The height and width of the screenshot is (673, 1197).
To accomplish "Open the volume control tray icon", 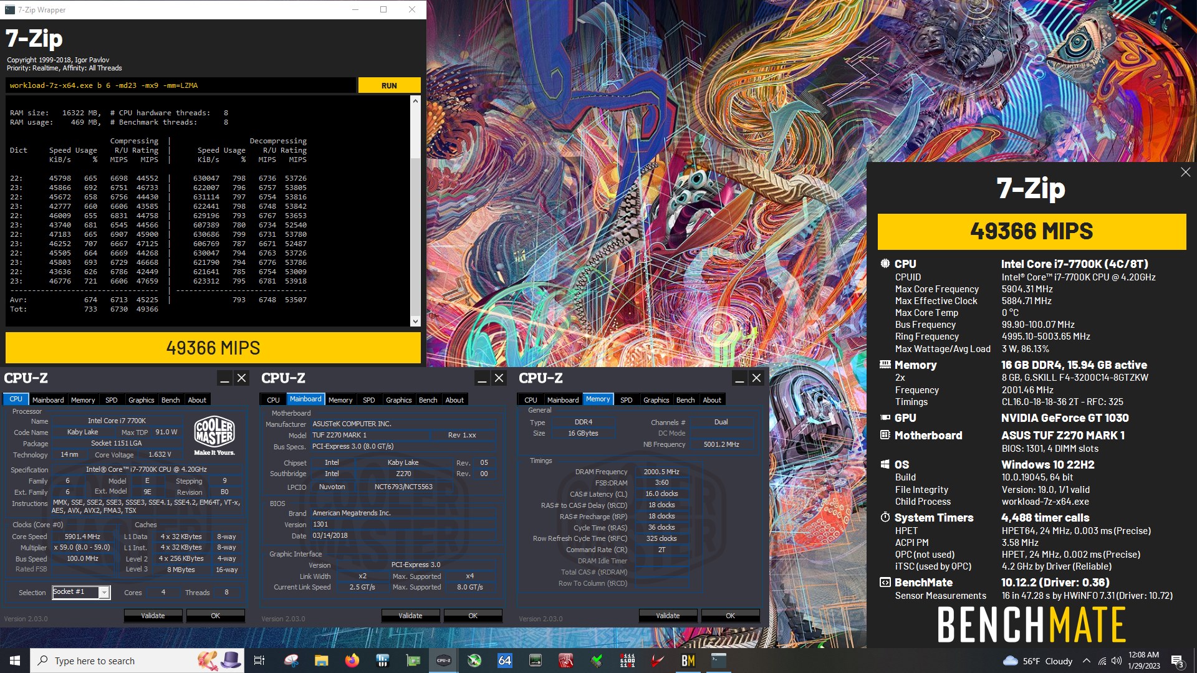I will tap(1116, 661).
